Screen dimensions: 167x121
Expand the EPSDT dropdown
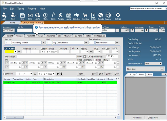point(117,52)
